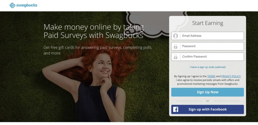Click the 'or' divider between sign-up buttons
Screen dimensions: 258x125
[x=208, y=101]
